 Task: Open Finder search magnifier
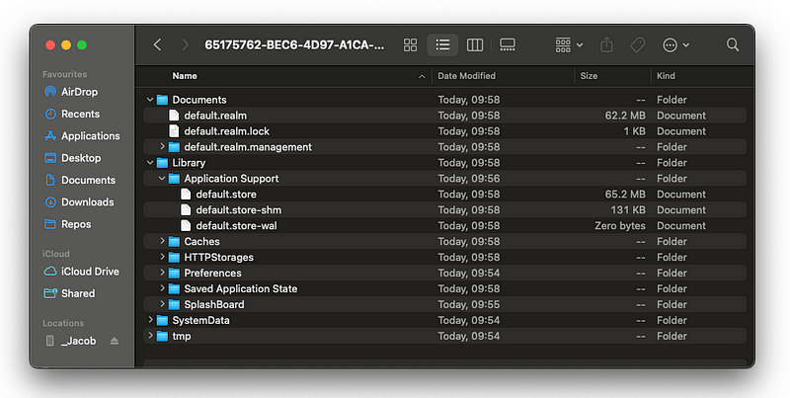(733, 45)
